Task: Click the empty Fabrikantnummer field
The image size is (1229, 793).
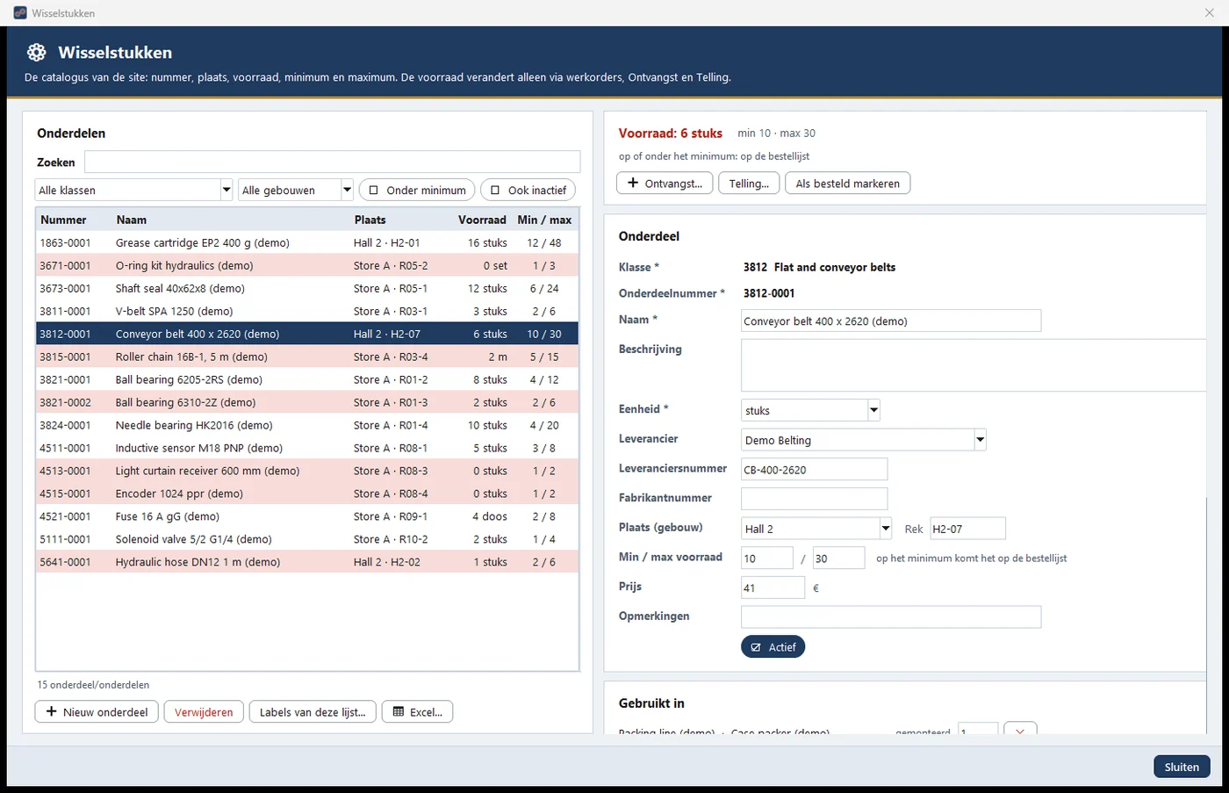Action: coord(814,499)
